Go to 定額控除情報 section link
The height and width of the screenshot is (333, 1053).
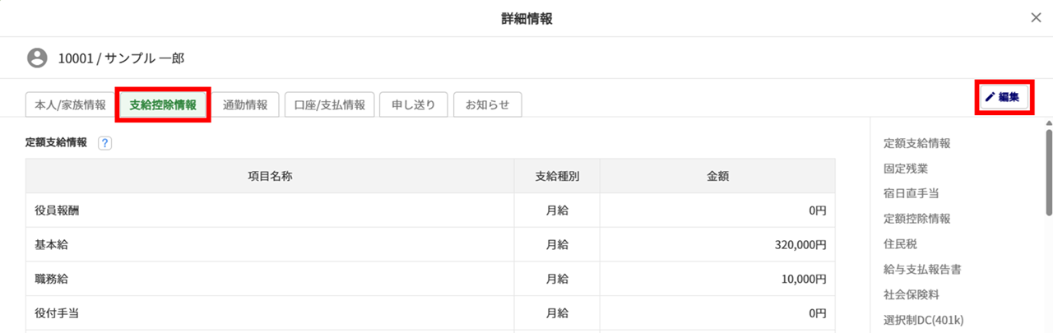916,219
